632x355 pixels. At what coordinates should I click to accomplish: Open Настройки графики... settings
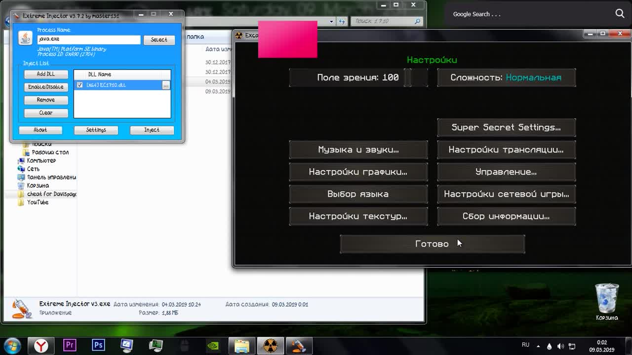(358, 172)
